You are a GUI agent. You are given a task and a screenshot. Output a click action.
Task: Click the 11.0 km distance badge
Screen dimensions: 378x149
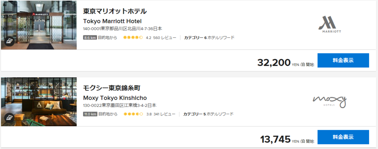(x=90, y=114)
